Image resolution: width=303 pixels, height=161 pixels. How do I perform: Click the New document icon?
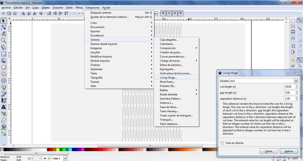(x=293, y=20)
